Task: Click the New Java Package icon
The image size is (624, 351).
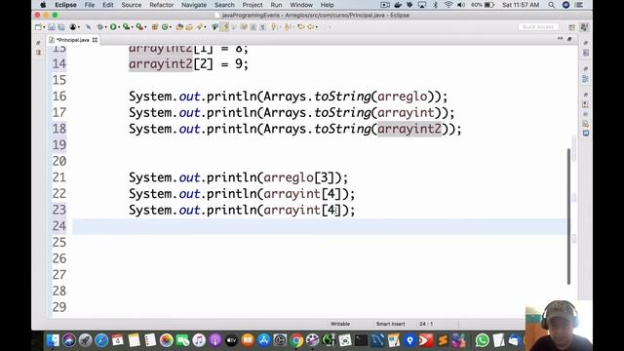Action: tap(155, 27)
